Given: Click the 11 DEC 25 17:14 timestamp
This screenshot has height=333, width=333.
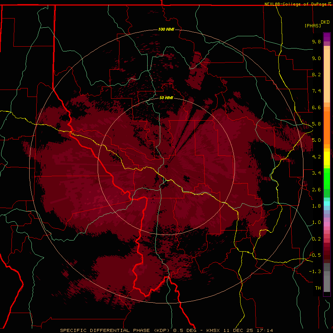Looking at the screenshot, I should pyautogui.click(x=248, y=330).
